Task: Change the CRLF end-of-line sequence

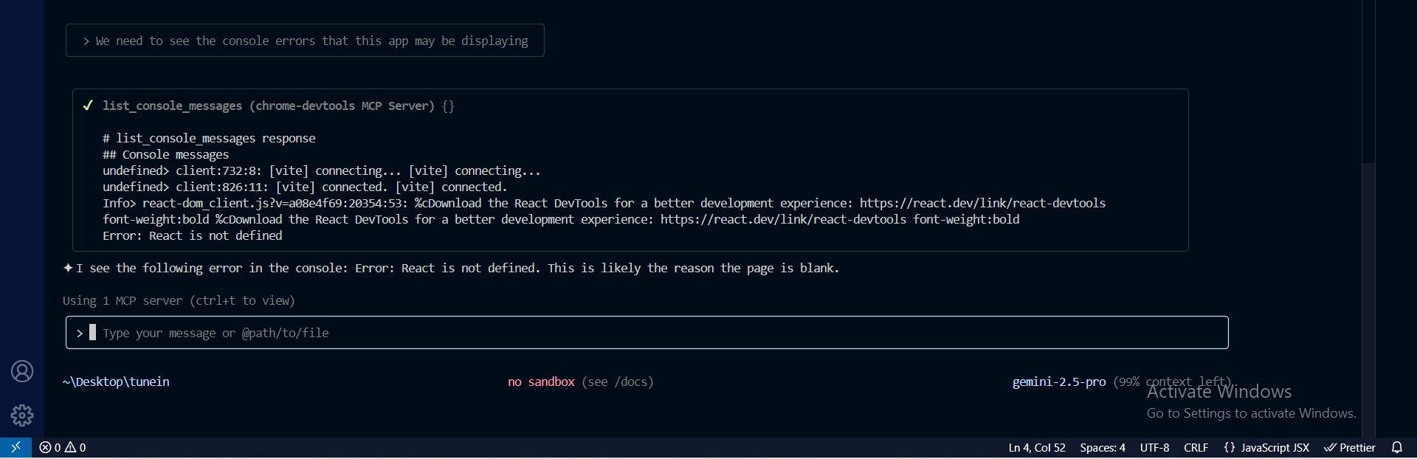Action: coord(1196,448)
